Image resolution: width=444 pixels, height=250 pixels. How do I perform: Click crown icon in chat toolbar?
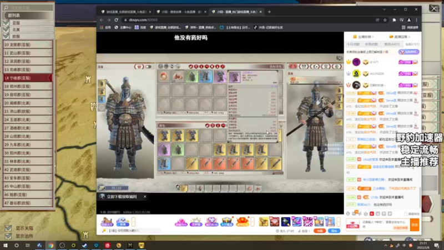(x=366, y=214)
